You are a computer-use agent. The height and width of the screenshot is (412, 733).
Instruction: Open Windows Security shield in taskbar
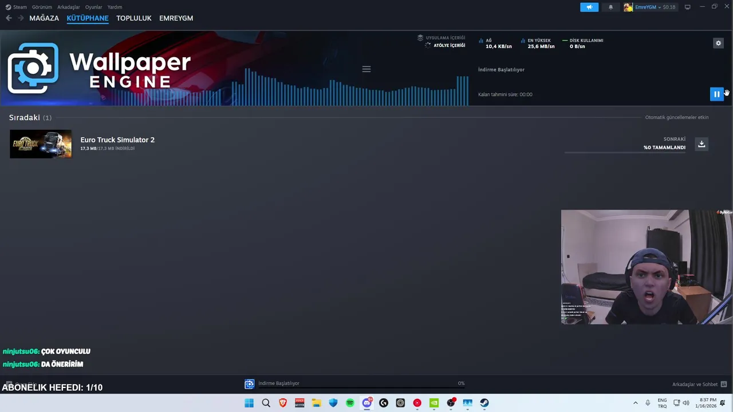(x=333, y=403)
